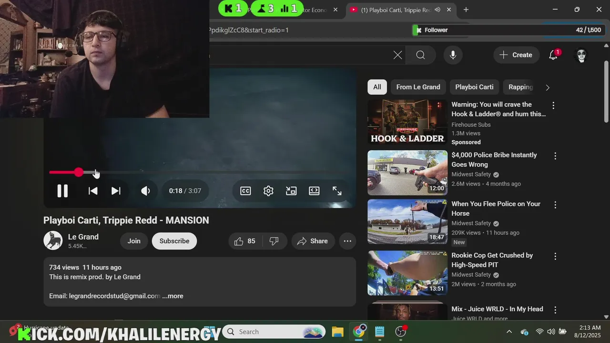Image resolution: width=610 pixels, height=343 pixels.
Task: Open the Mix - Juice WRLD In My Head title
Action: (497, 309)
